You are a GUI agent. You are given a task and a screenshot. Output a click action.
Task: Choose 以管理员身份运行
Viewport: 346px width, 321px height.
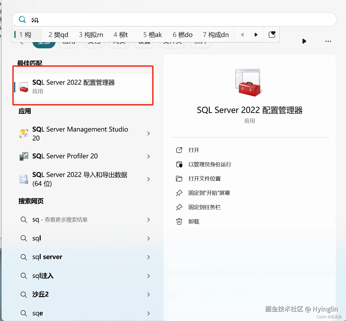pyautogui.click(x=210, y=164)
